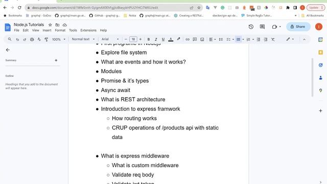
Task: Expand bulleted list style options arrow
Action: pos(243,39)
